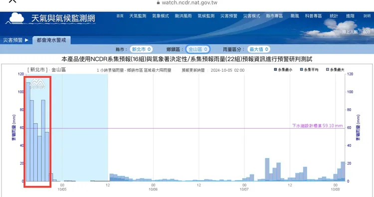Click the lock icon beside the URL
The image size is (374, 197).
[x=158, y=2]
